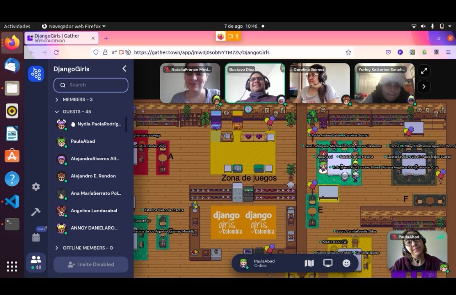Open the Gather grape logo home icon
456x295 pixels.
pos(36,74)
